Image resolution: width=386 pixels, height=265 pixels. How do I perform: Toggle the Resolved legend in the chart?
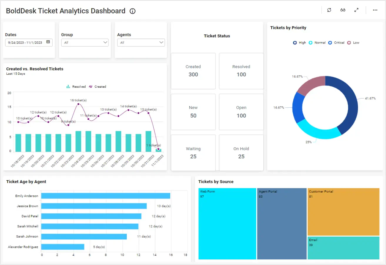click(x=76, y=87)
